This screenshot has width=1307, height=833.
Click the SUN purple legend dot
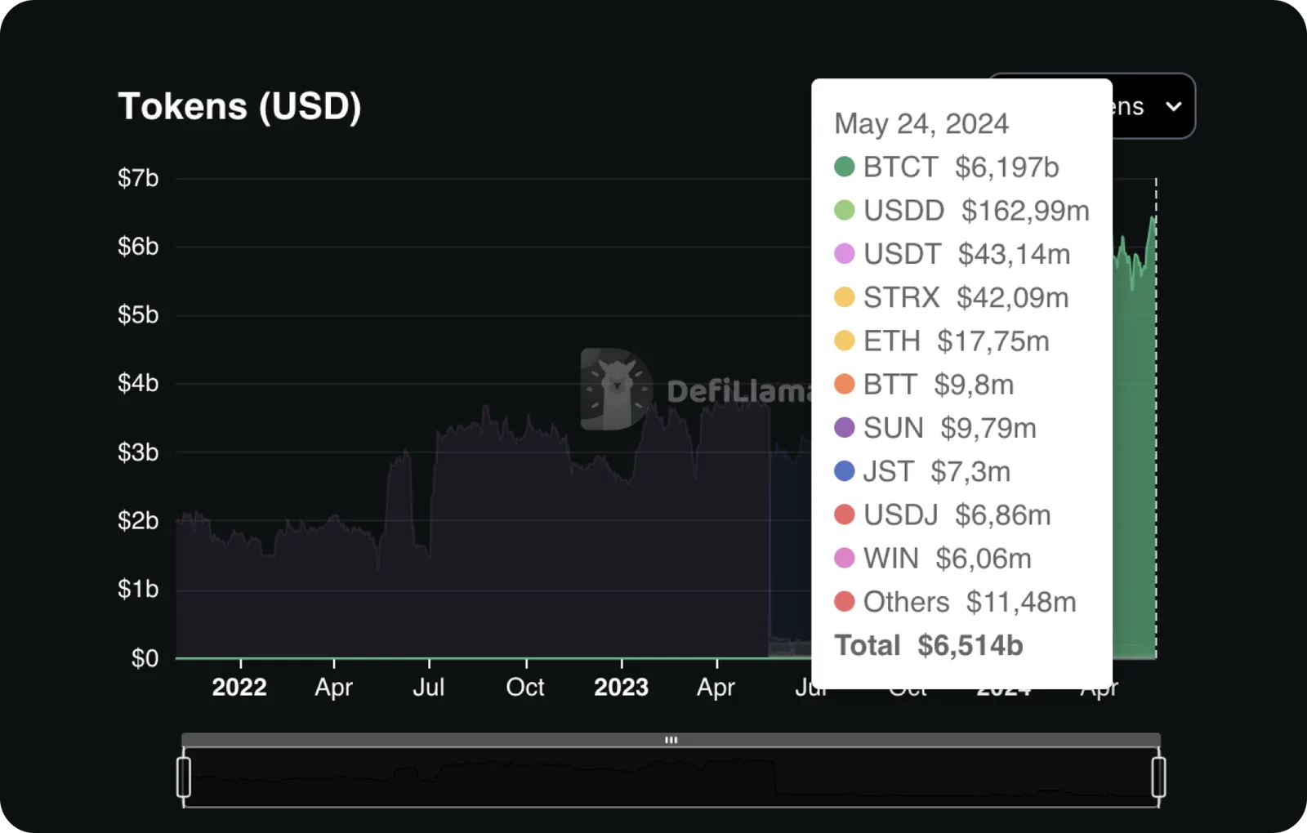(844, 427)
